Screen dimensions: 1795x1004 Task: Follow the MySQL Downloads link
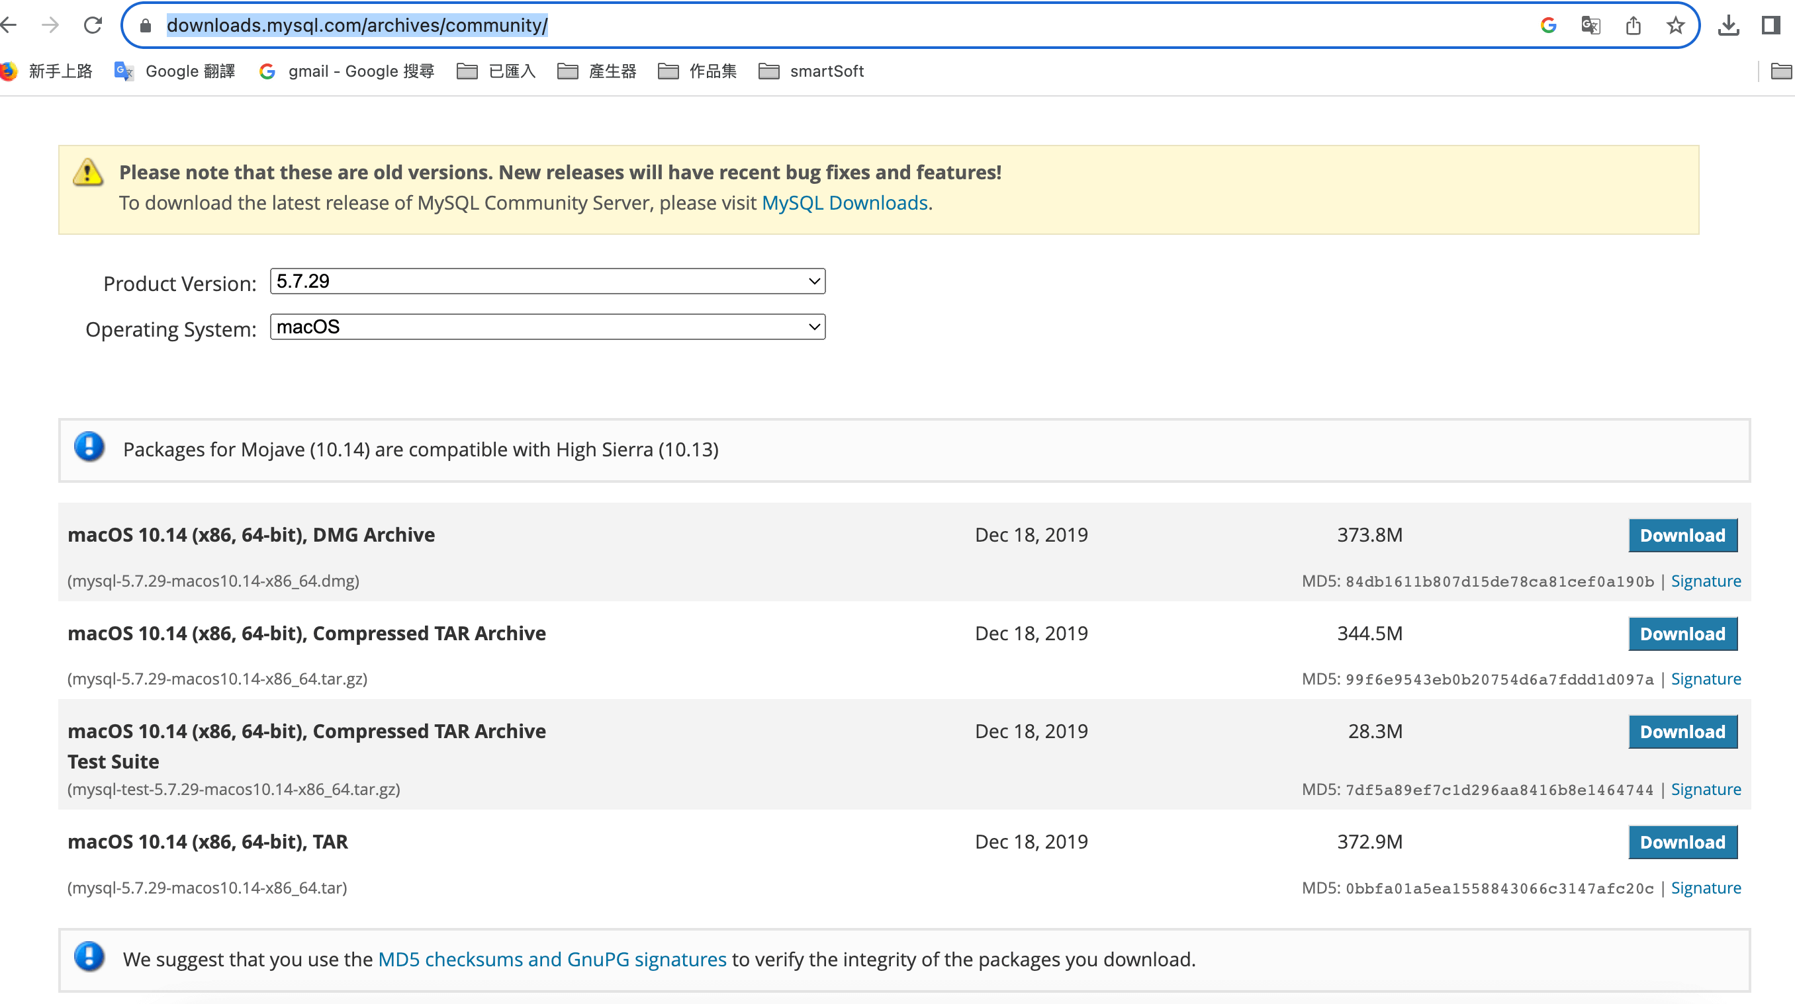point(845,202)
